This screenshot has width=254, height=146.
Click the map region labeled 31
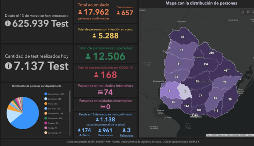pos(179,64)
